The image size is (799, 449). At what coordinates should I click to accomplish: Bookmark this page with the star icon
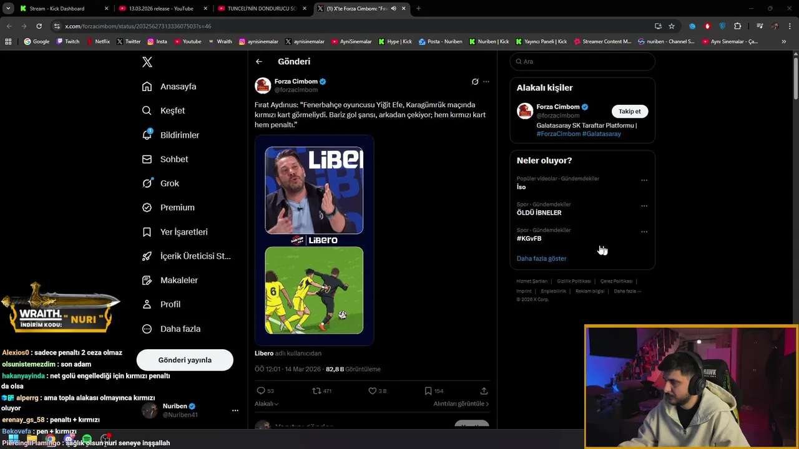pyautogui.click(x=672, y=26)
